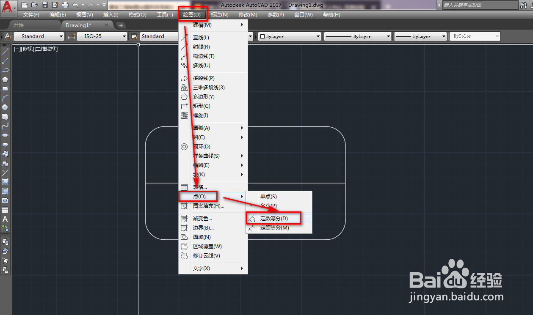Image resolution: width=533 pixels, height=315 pixels.
Task: Click the New drawing icon
Action: [x=25, y=5]
